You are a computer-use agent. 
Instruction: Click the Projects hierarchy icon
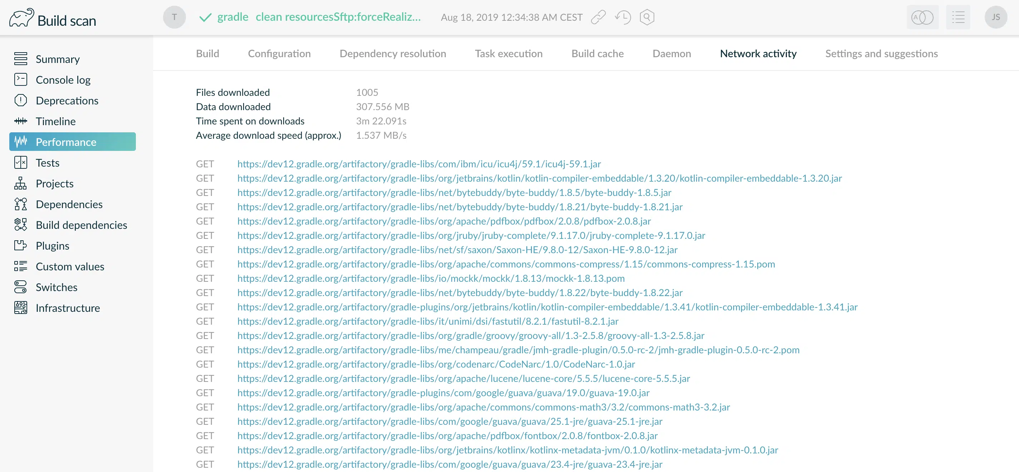coord(21,183)
